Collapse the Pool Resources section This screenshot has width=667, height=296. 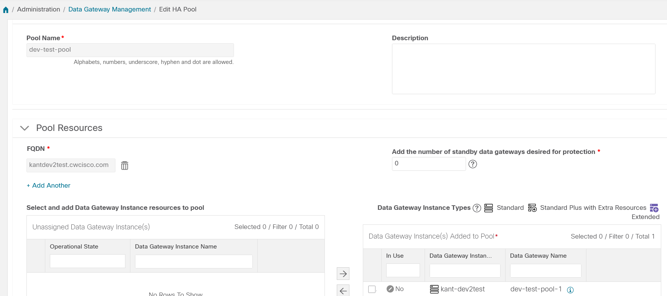pyautogui.click(x=25, y=128)
